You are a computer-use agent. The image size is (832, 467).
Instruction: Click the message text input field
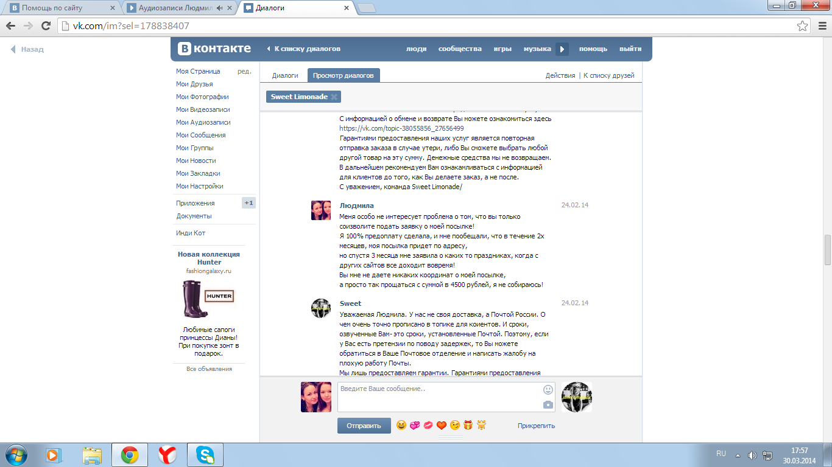pyautogui.click(x=439, y=396)
